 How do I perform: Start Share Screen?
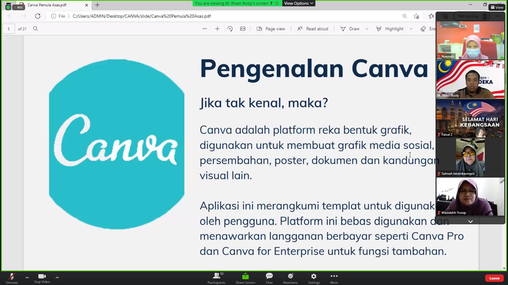[x=245, y=278]
